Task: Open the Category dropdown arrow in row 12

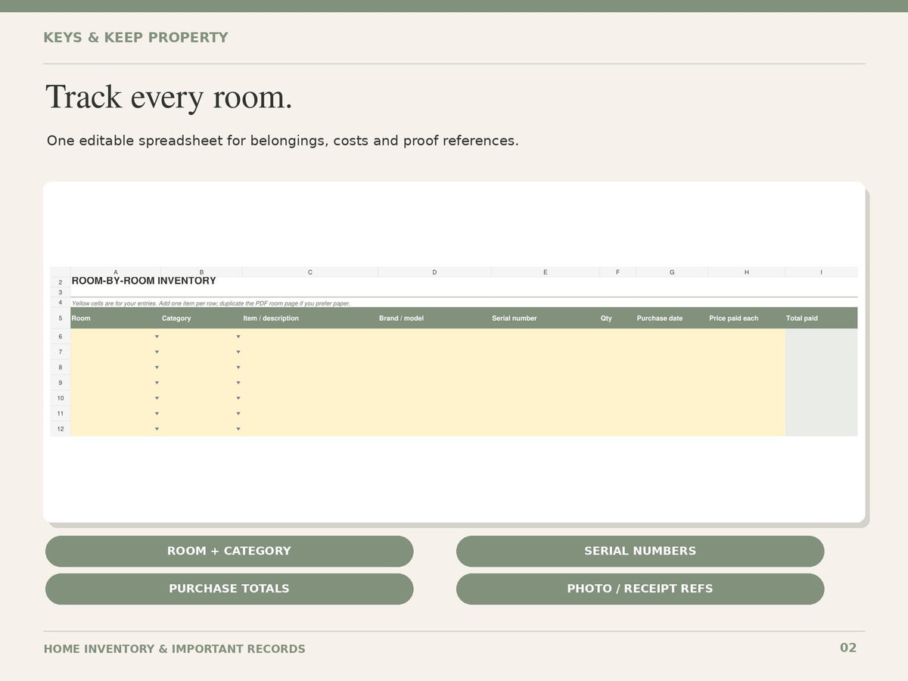Action: pyautogui.click(x=238, y=429)
